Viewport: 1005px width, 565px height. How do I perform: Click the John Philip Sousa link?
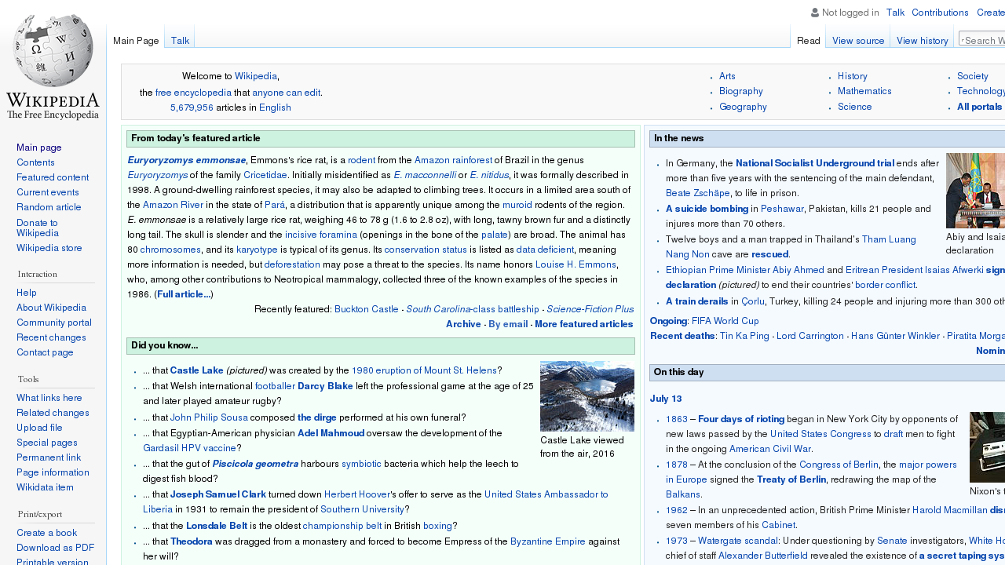pyautogui.click(x=209, y=417)
